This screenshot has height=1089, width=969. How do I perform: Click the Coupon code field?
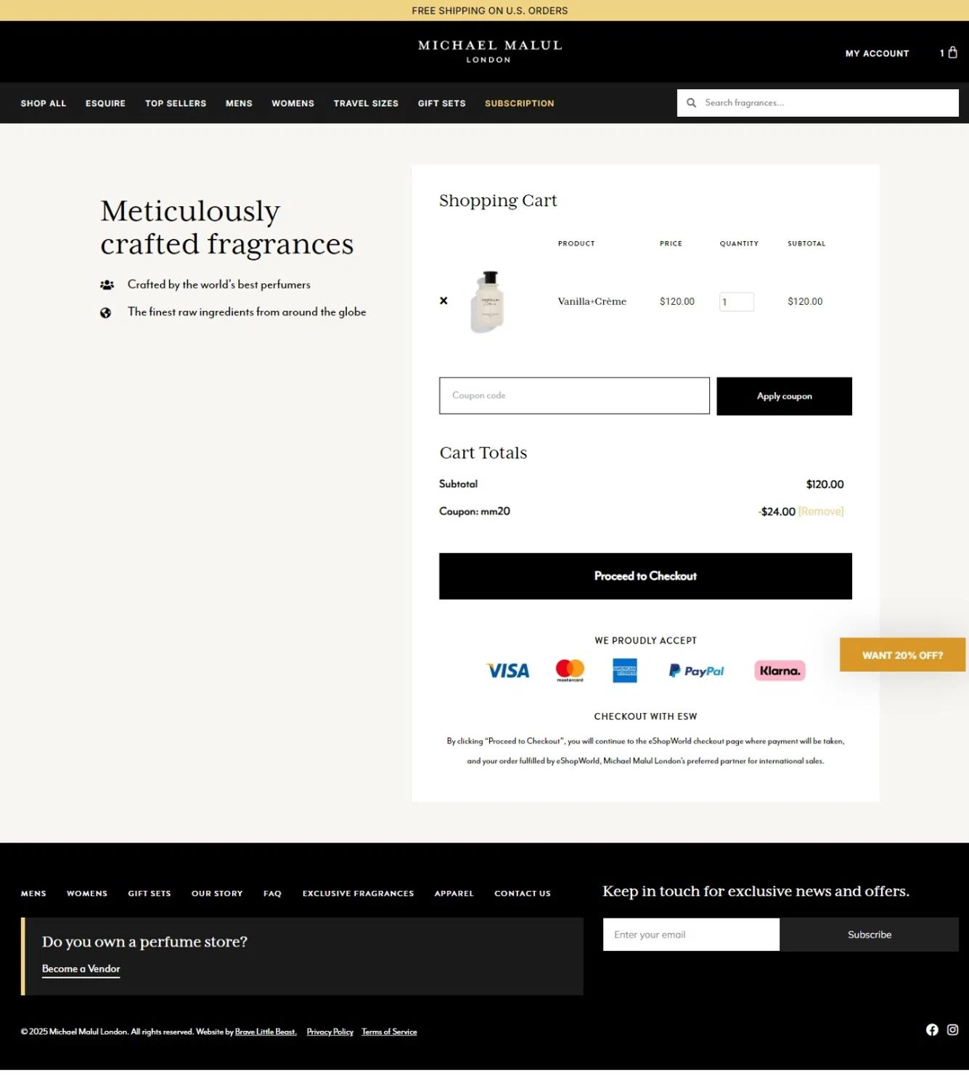point(574,396)
